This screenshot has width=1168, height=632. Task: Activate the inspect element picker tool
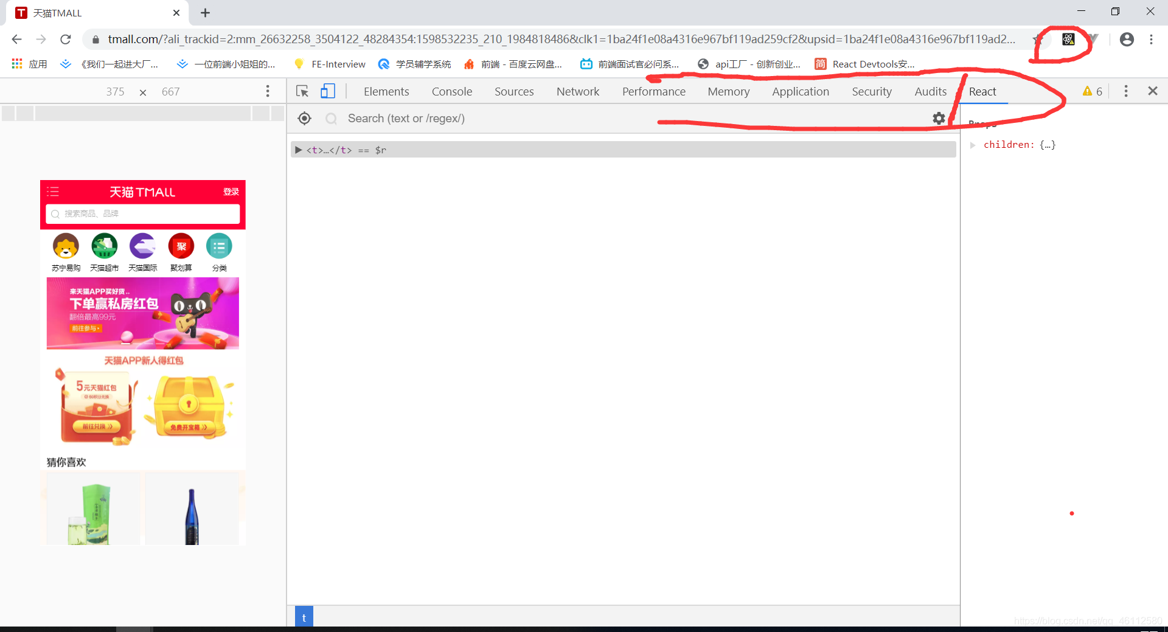point(302,91)
